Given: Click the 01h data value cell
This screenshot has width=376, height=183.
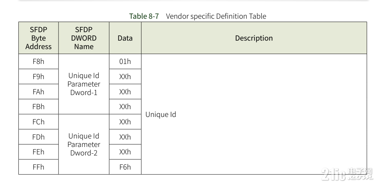Looking at the screenshot, I should click(x=125, y=61).
